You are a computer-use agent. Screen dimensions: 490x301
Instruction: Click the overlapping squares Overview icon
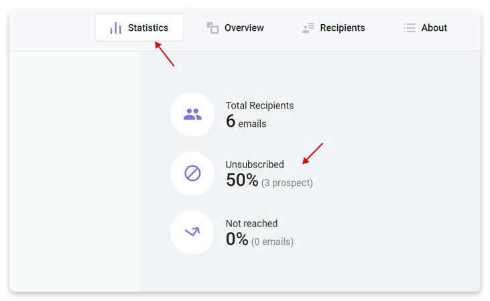[x=212, y=27]
